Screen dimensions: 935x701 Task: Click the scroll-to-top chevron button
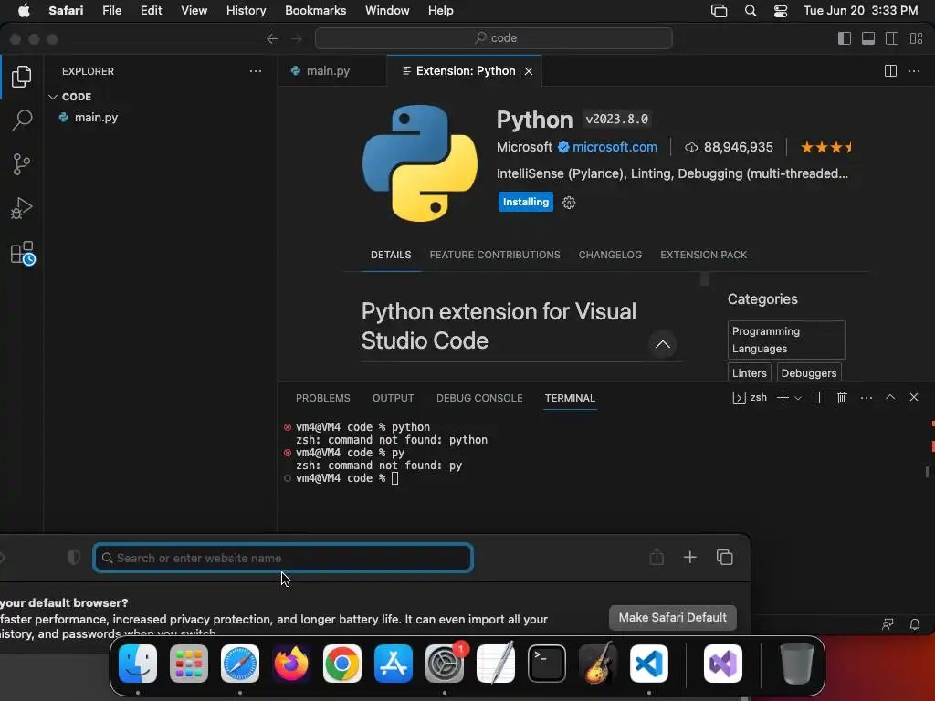click(663, 344)
